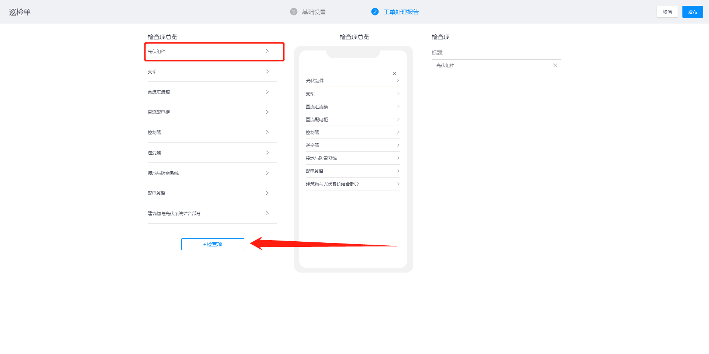The height and width of the screenshot is (354, 709).
Task: Select 建筑物与光伏系统结合部分 in left list
Action: tap(174, 214)
